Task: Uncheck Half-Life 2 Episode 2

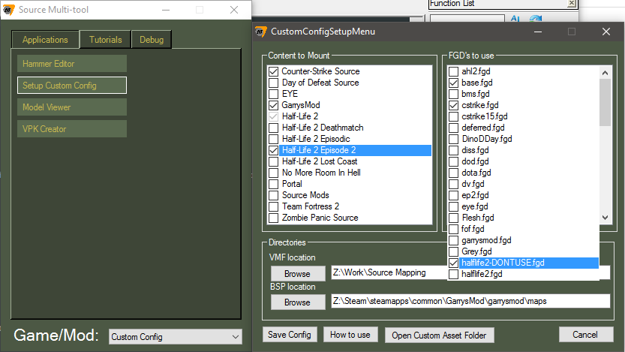Action: 273,150
